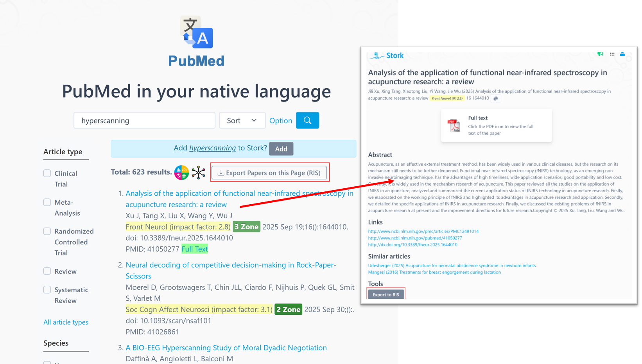642x364 pixels.
Task: Click the hyperscanning search input field
Action: 144,120
